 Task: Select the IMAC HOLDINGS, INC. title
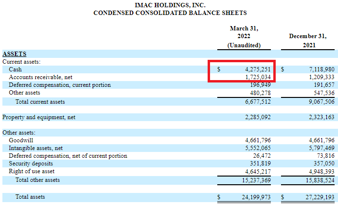click(x=170, y=5)
